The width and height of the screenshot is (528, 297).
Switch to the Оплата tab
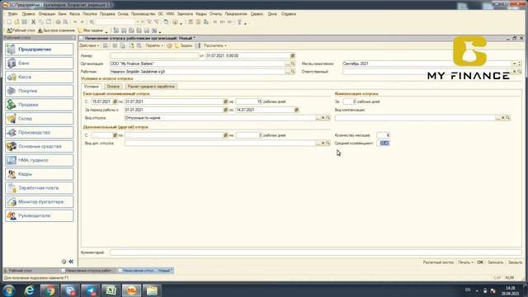(x=113, y=87)
